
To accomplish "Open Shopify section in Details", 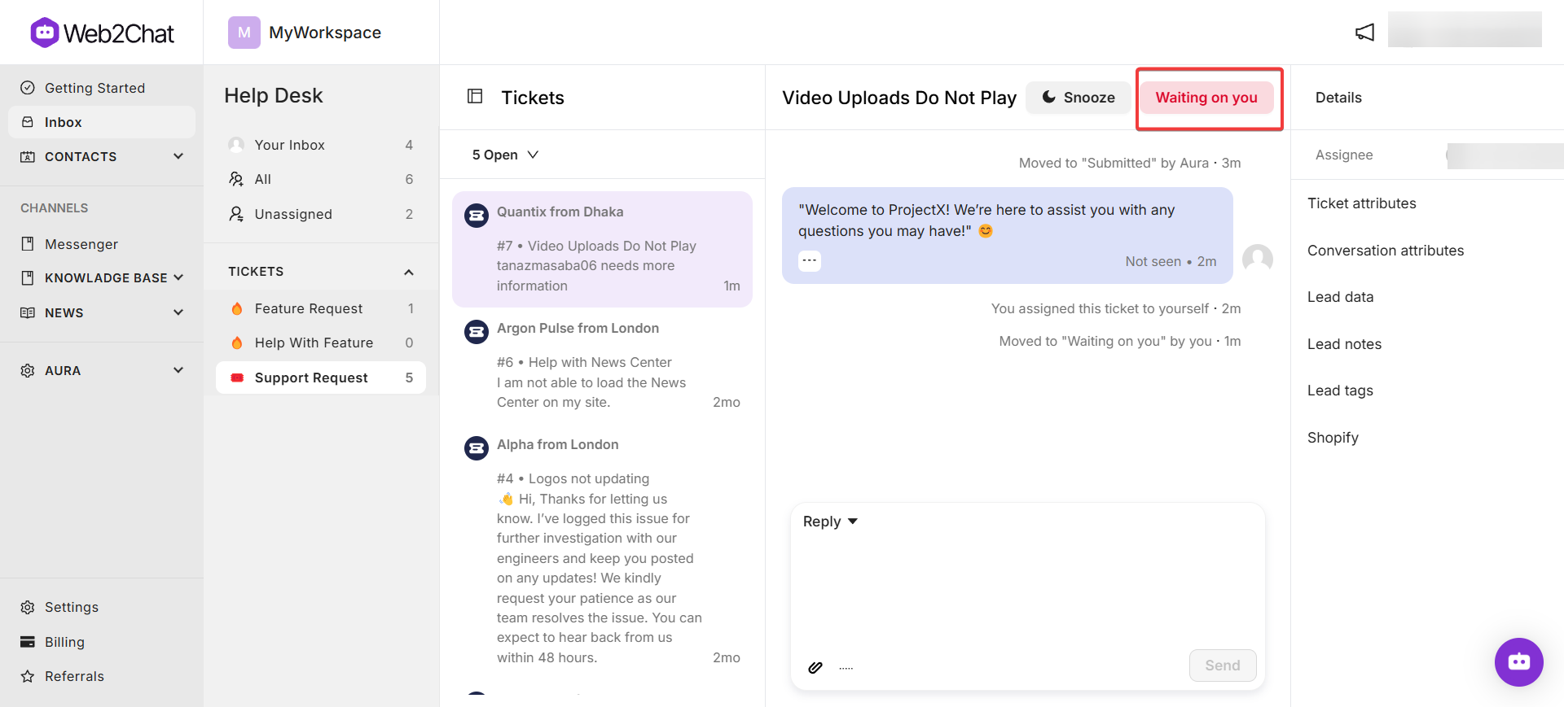I will tap(1333, 438).
